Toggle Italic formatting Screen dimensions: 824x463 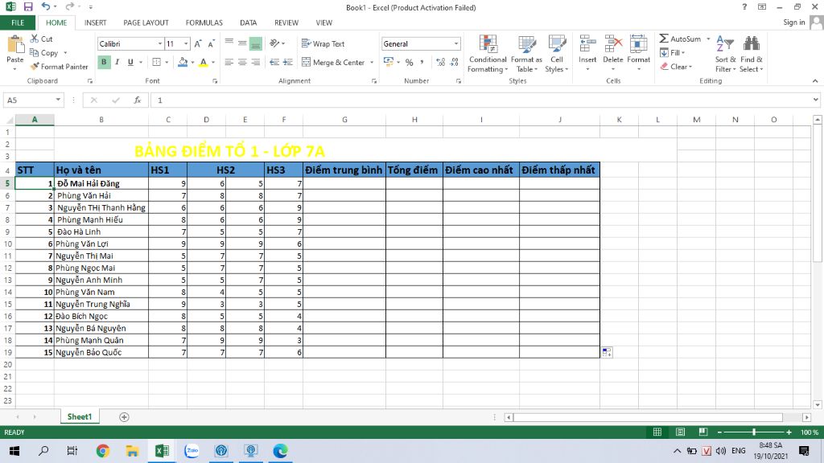117,62
